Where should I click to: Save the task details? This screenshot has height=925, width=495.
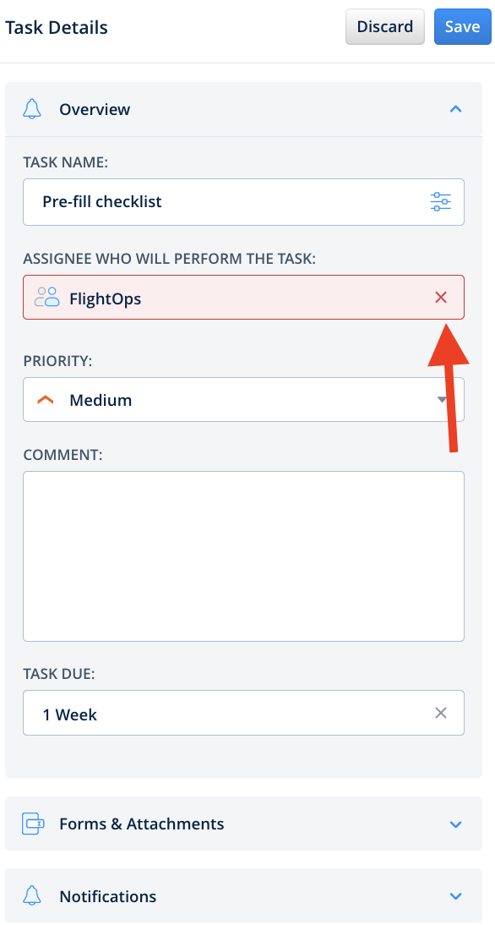[462, 26]
